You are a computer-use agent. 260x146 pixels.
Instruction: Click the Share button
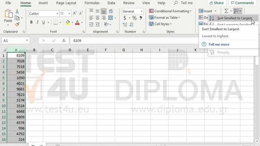pos(217,3)
